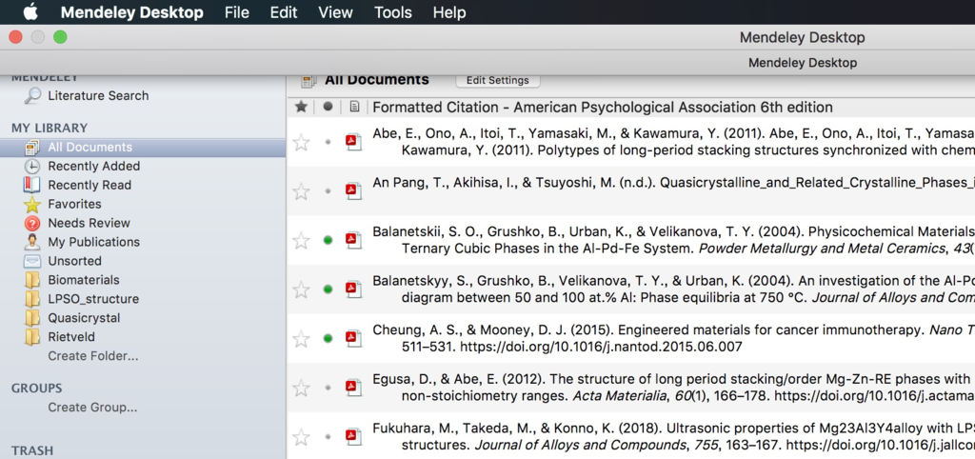The height and width of the screenshot is (459, 975).
Task: Open the Help menu
Action: (449, 12)
